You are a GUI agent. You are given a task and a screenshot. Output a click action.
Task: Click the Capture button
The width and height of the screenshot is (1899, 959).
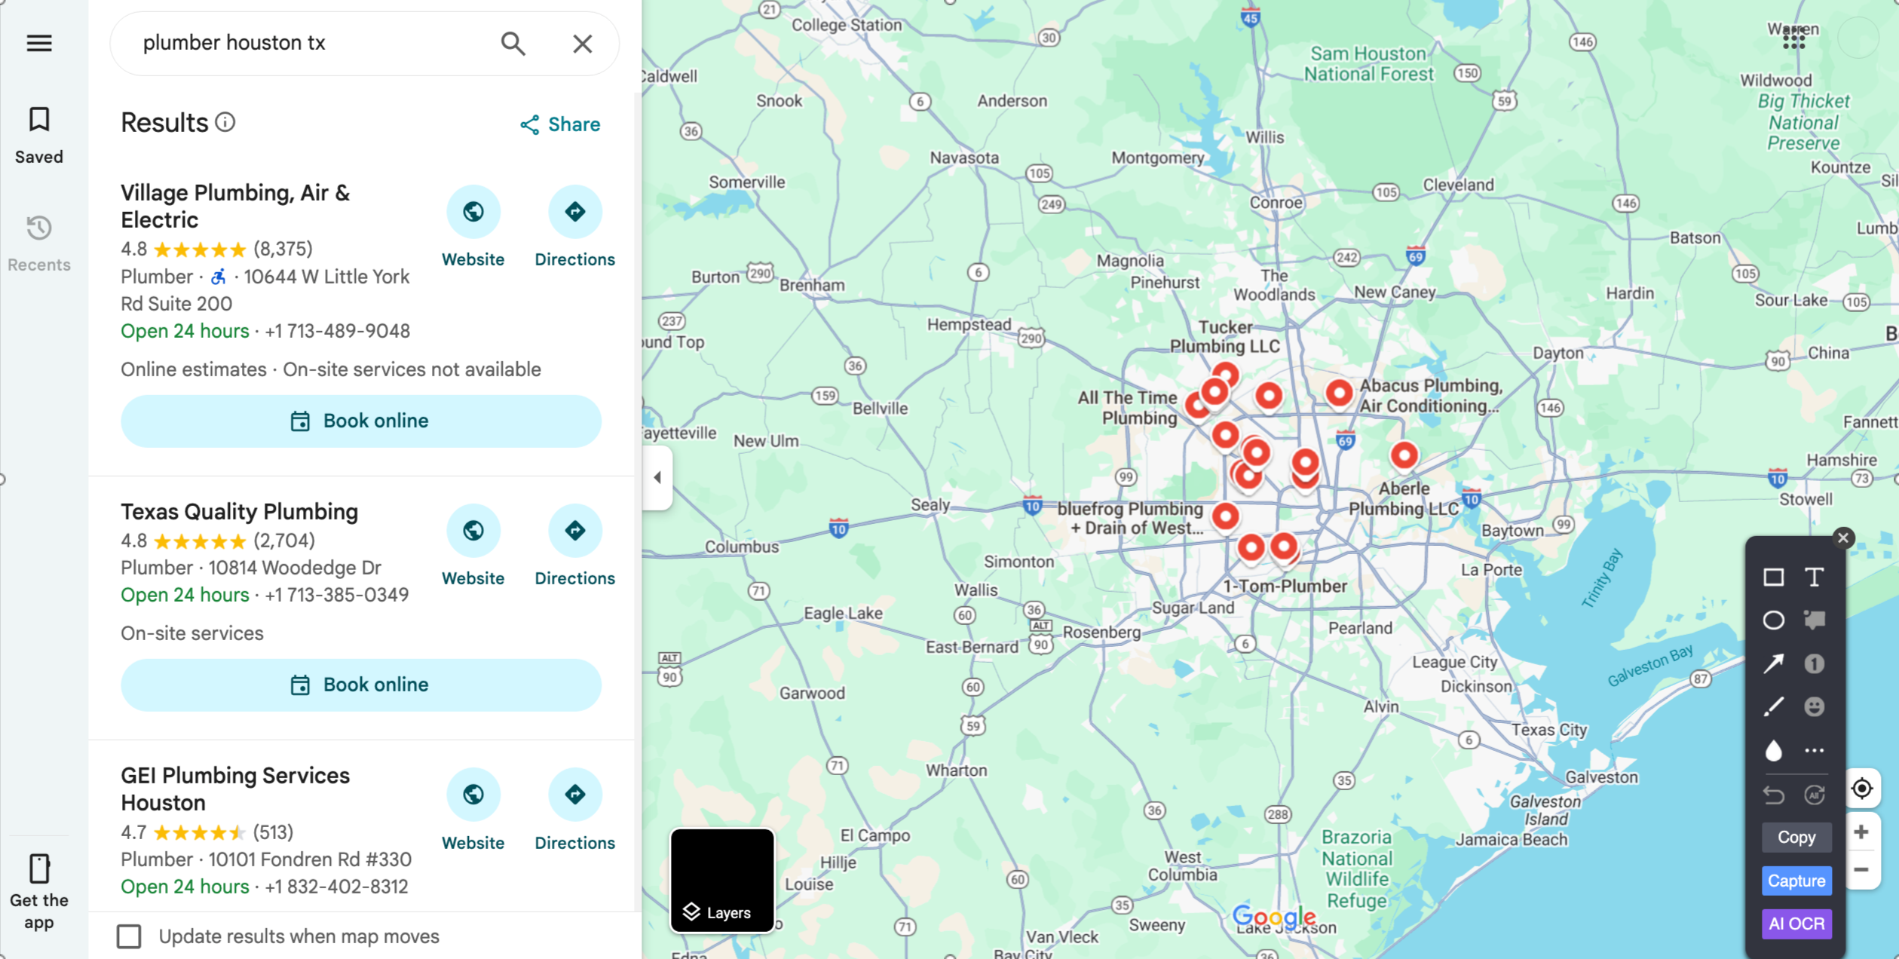tap(1796, 881)
